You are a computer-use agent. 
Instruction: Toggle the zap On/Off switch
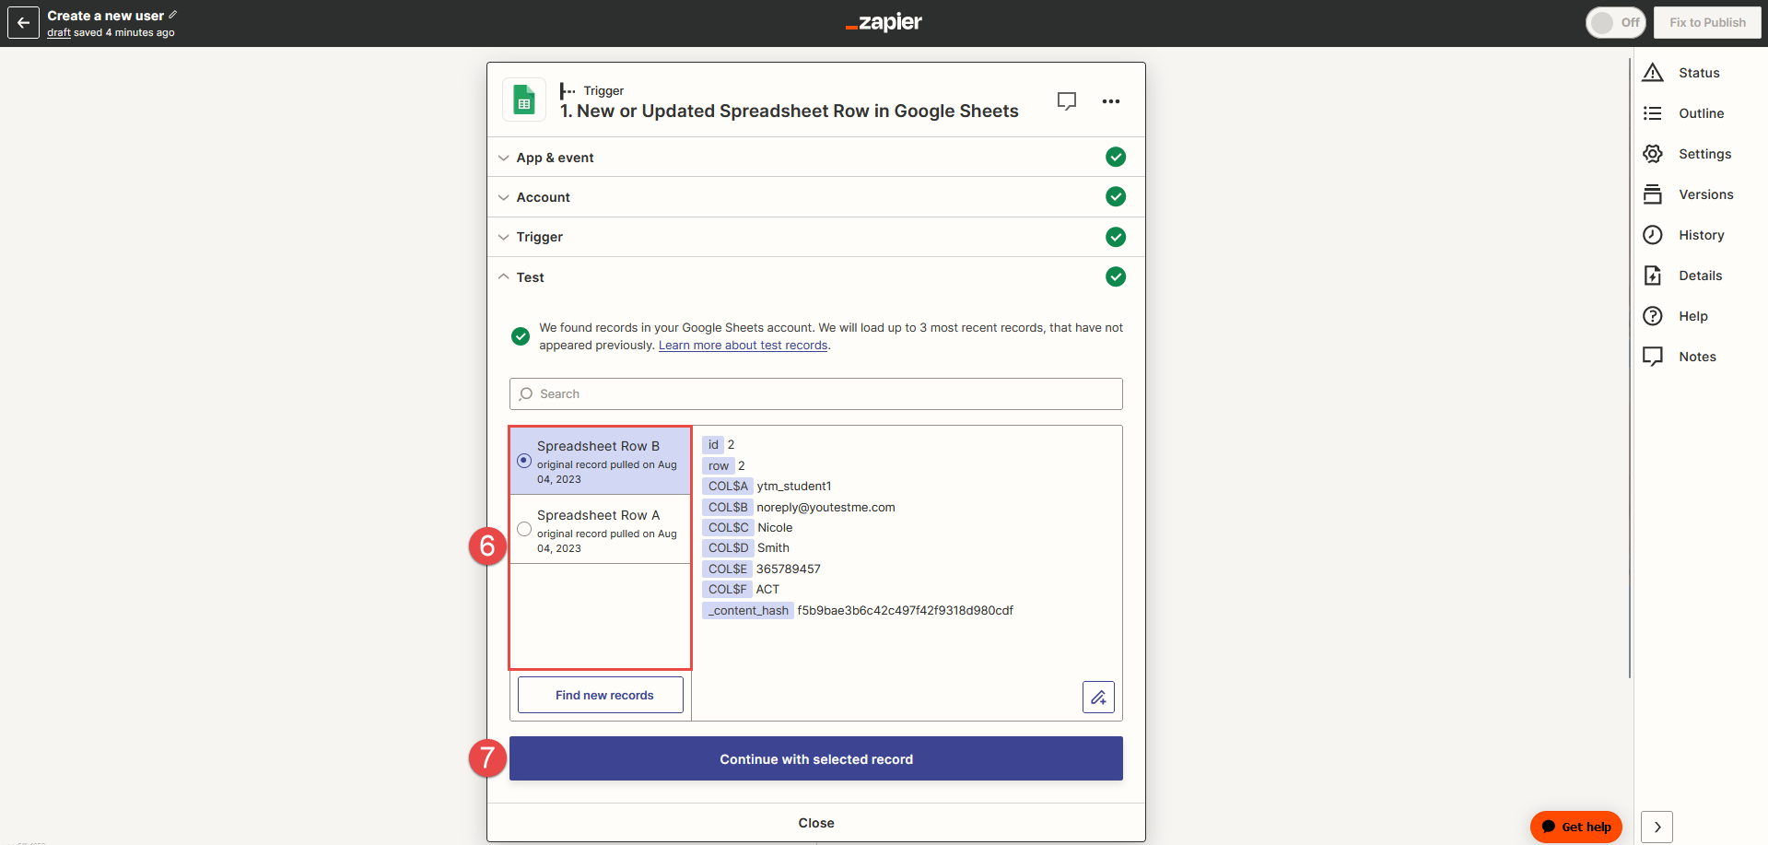1616,22
